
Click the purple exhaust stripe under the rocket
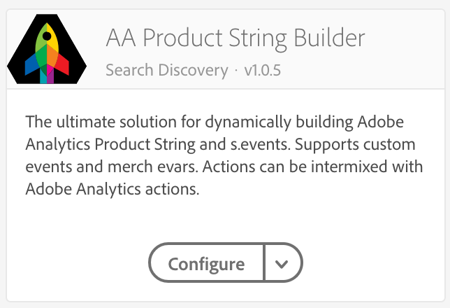[50, 75]
